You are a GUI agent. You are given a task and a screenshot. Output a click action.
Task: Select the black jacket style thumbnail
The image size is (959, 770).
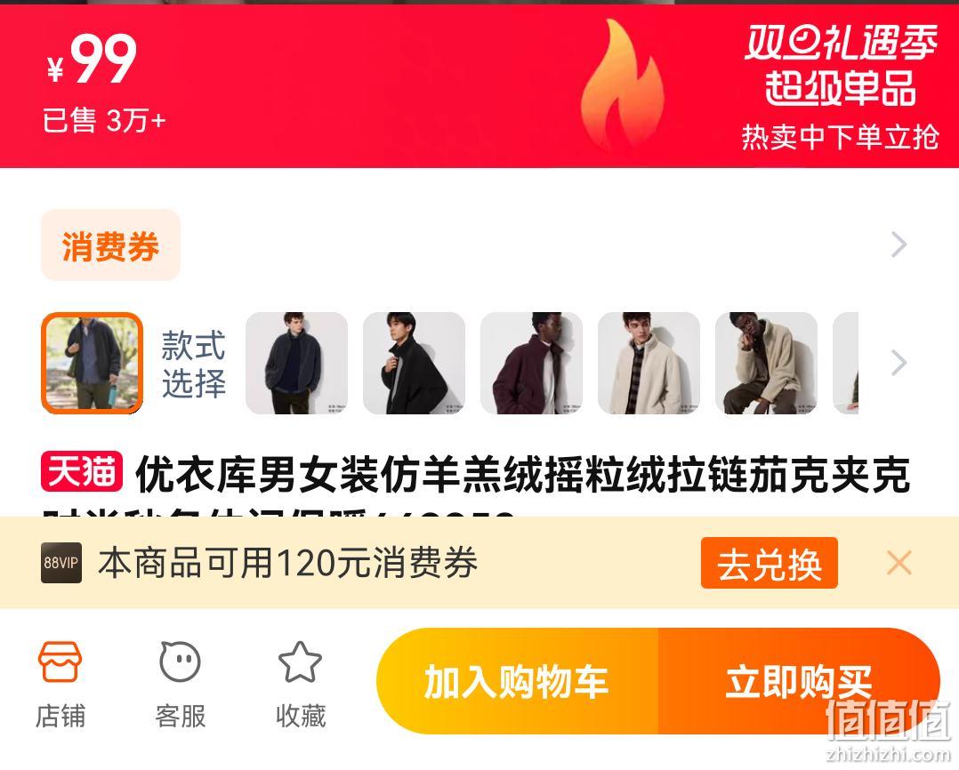point(414,363)
